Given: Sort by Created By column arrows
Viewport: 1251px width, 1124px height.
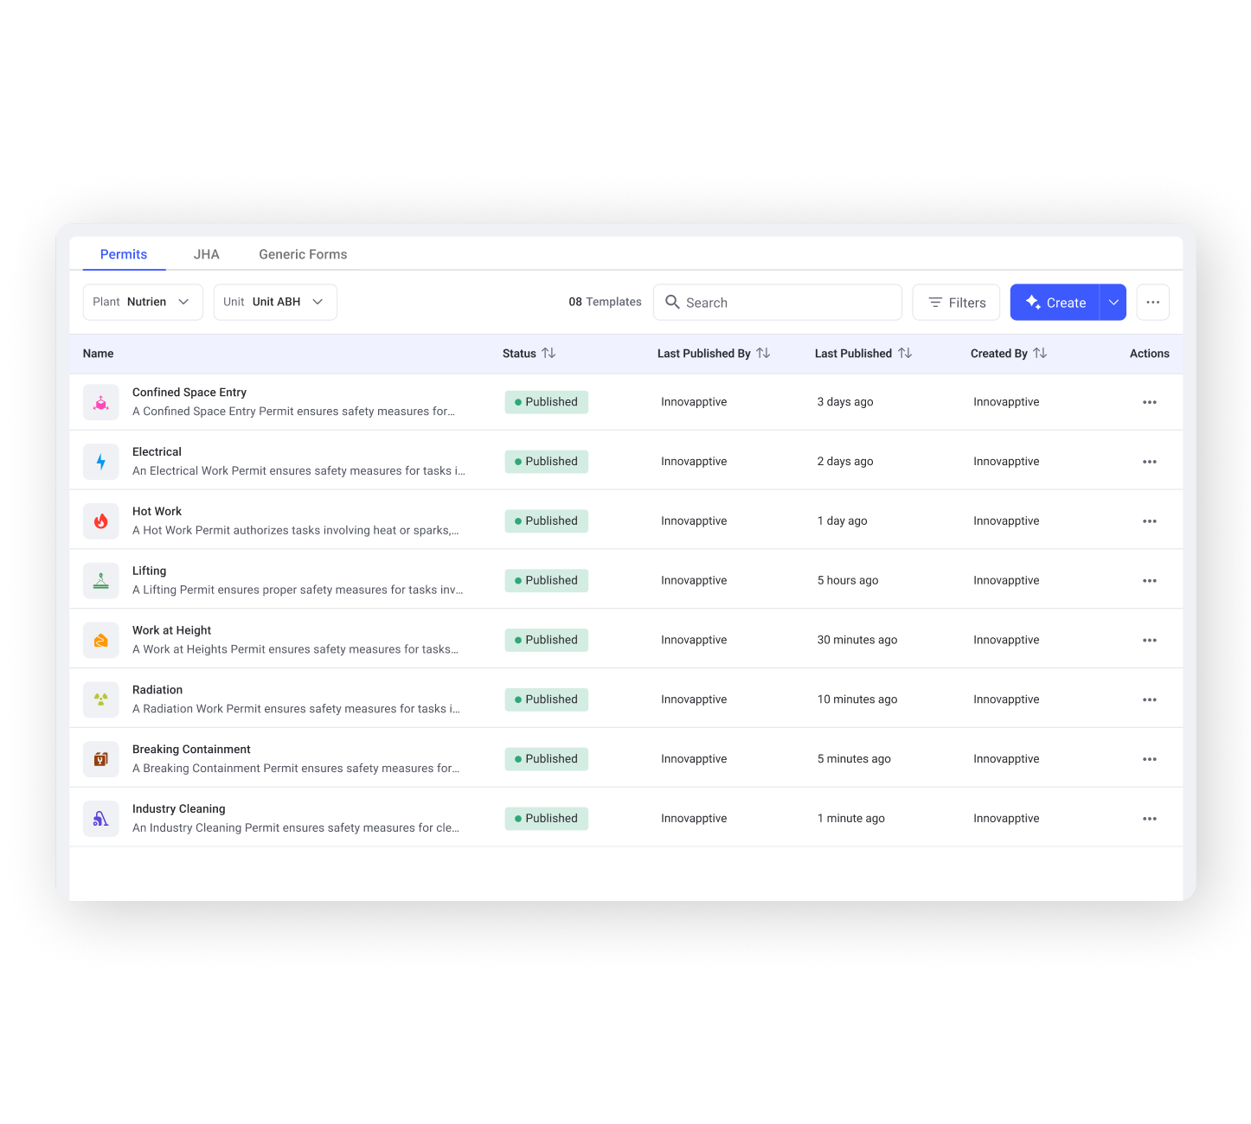Looking at the screenshot, I should [1040, 354].
